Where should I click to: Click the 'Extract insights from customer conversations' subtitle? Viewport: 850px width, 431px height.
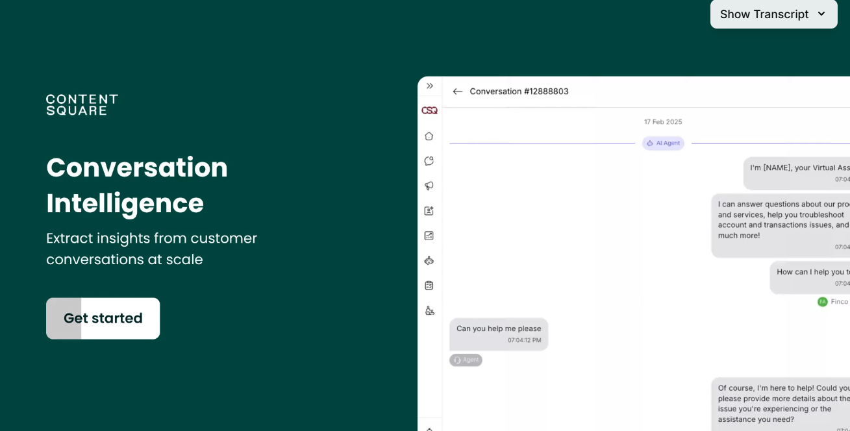tap(152, 249)
